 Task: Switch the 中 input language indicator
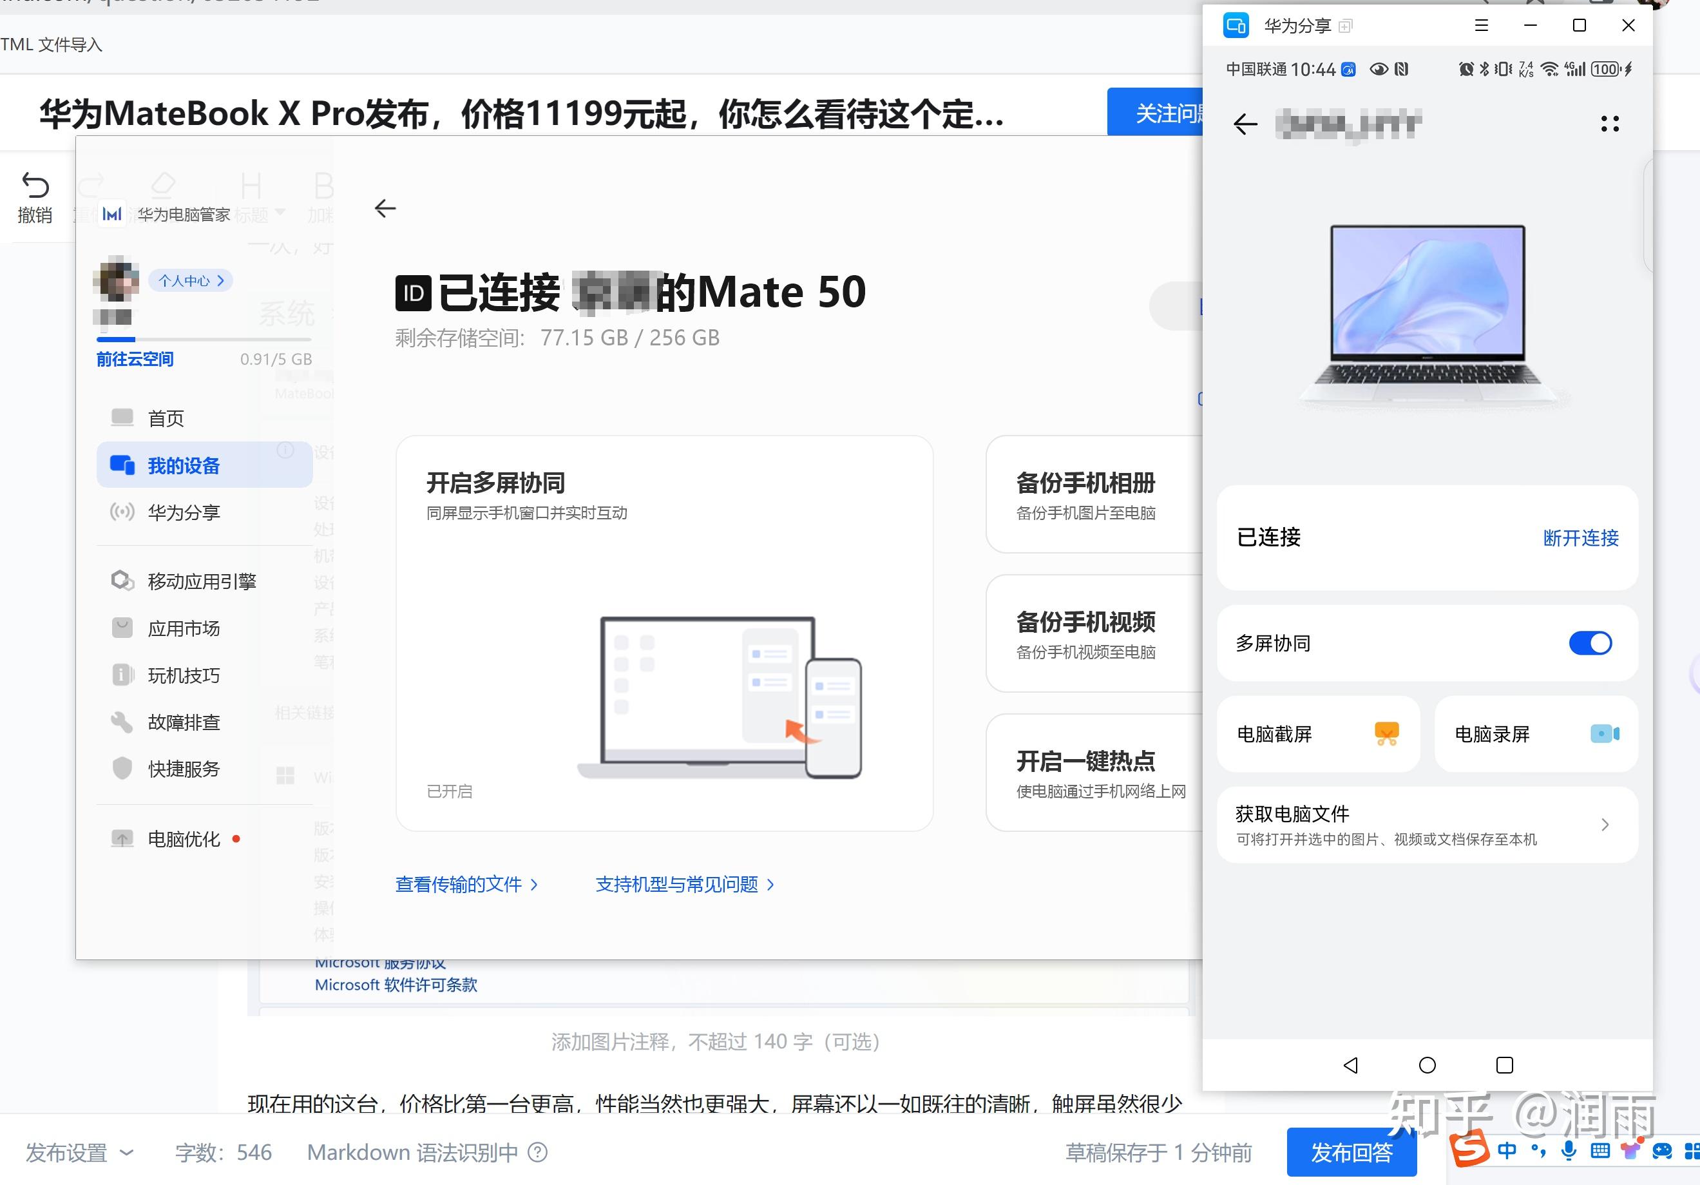click(x=1507, y=1150)
